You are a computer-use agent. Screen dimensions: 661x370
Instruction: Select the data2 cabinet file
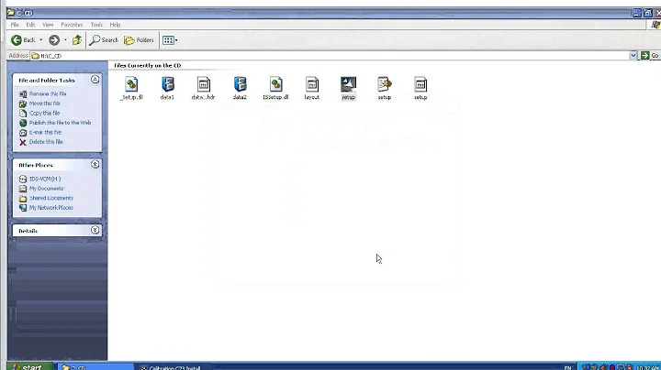240,84
